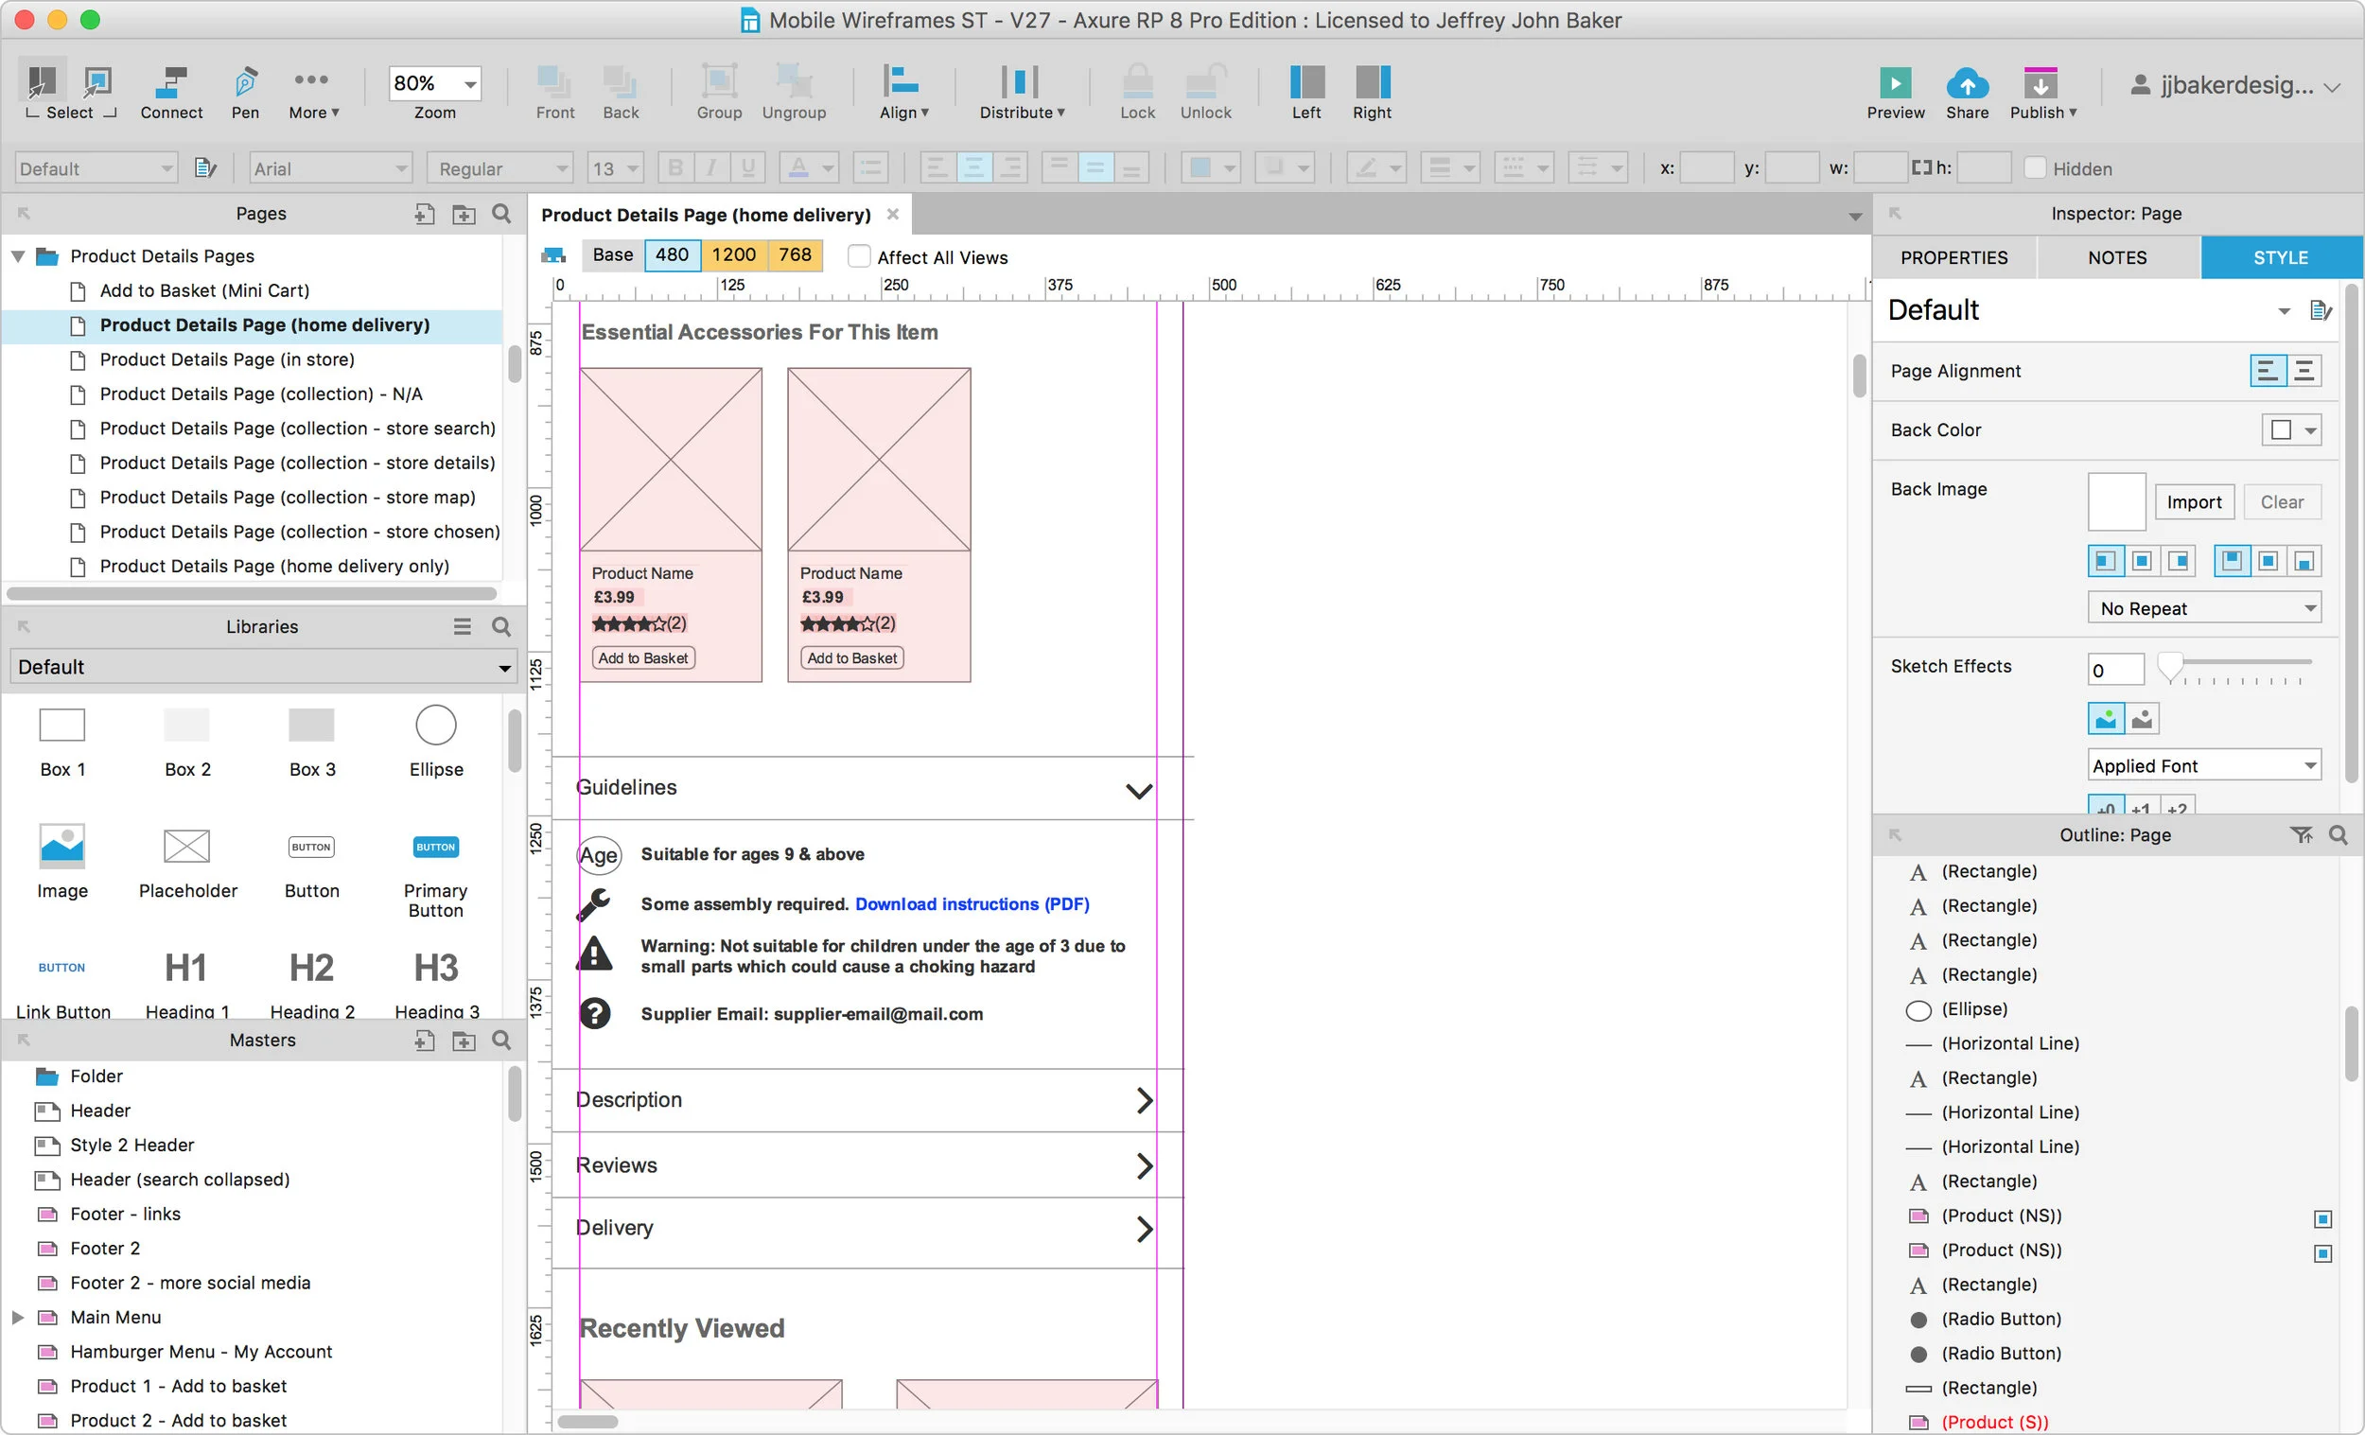Search pages in Pages panel
The height and width of the screenshot is (1435, 2365).
pyautogui.click(x=501, y=213)
